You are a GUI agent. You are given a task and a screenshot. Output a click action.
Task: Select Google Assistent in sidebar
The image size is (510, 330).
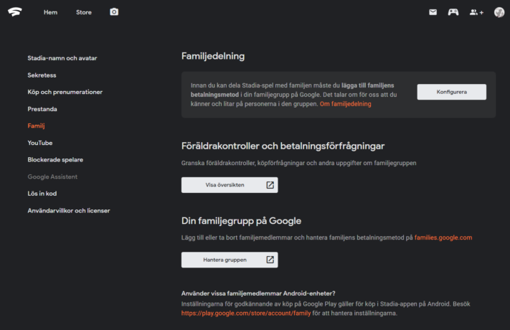(x=52, y=176)
